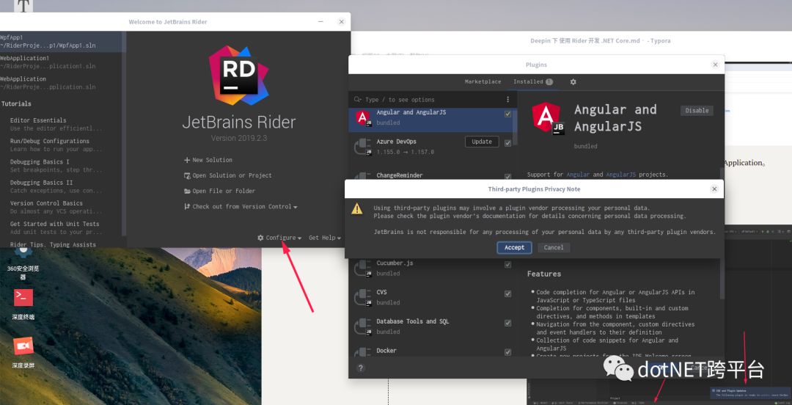This screenshot has width=792, height=405.
Task: Cancel the privacy note dialog
Action: [554, 247]
